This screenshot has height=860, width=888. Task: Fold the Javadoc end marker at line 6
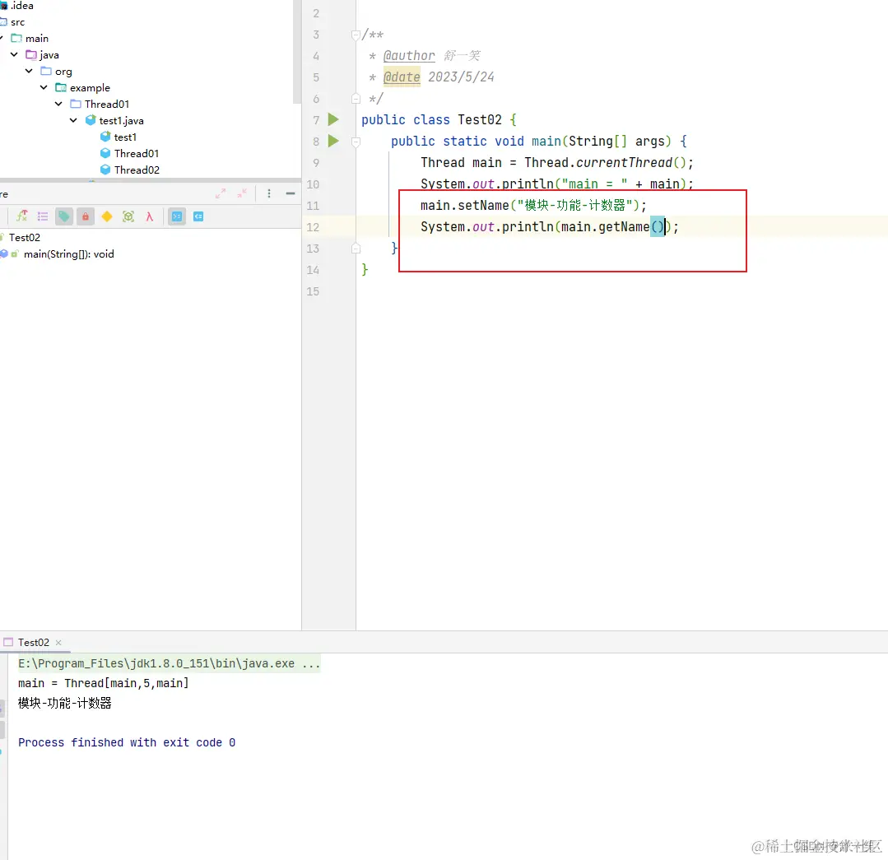point(356,99)
